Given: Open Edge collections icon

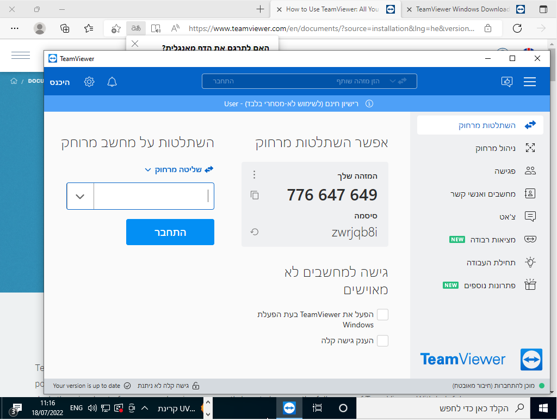Looking at the screenshot, I should [65, 28].
